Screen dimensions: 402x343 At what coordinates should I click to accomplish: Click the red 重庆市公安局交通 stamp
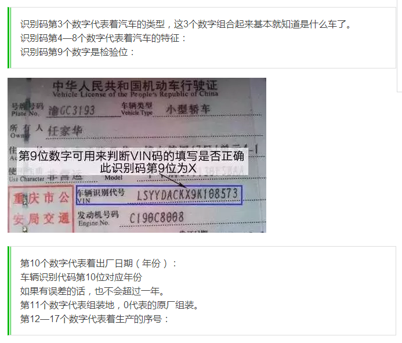(x=41, y=209)
